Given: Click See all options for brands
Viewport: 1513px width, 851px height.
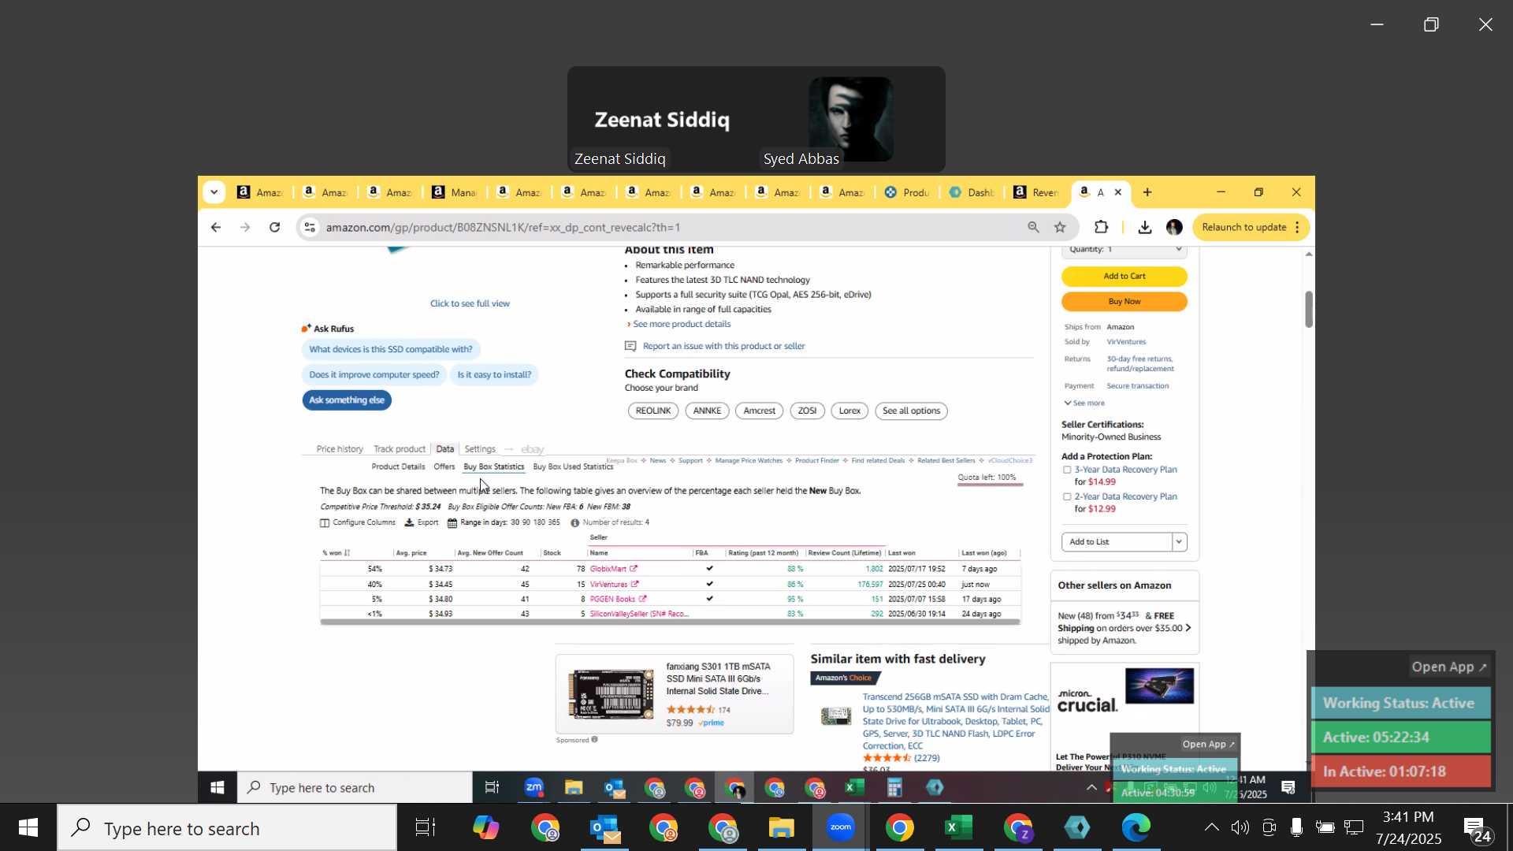Looking at the screenshot, I should point(911,411).
